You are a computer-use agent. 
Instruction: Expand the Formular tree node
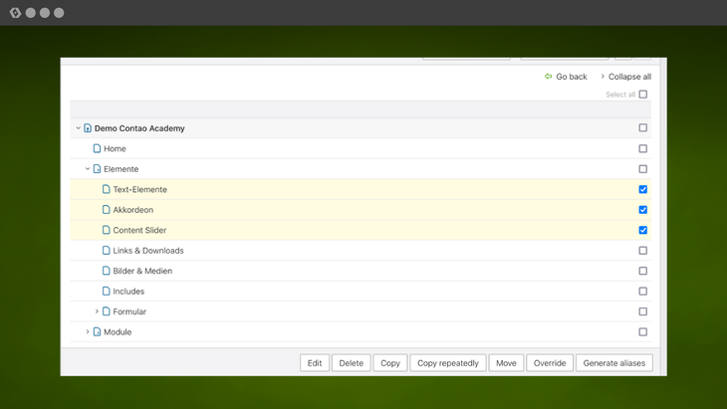(x=97, y=311)
